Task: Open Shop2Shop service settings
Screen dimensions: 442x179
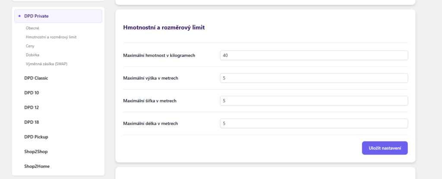Action: click(35, 151)
